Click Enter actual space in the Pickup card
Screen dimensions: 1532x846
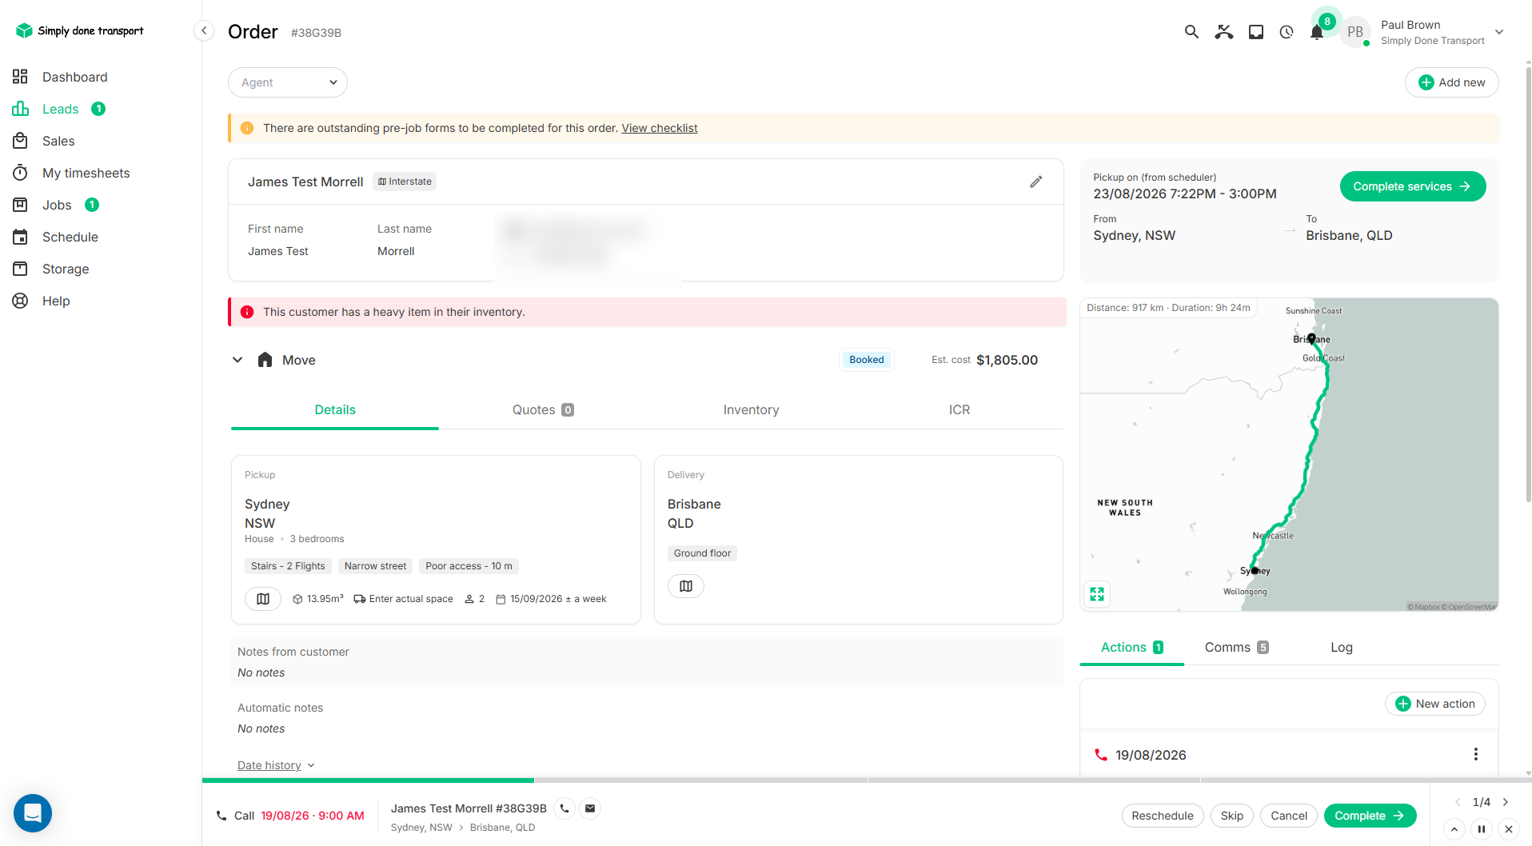[404, 599]
